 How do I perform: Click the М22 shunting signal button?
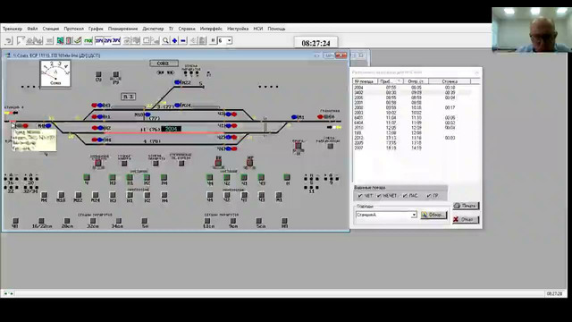tap(78, 195)
